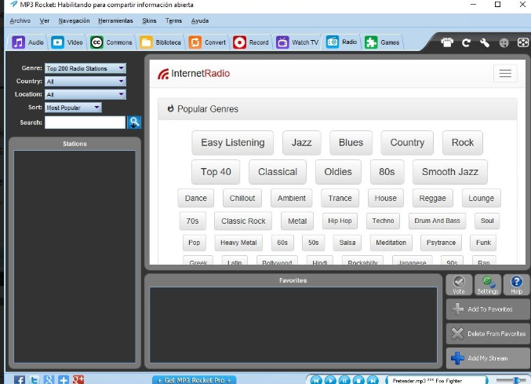This screenshot has height=384, width=531.
Task: Click the Facebook icon in bottom bar
Action: [20, 380]
